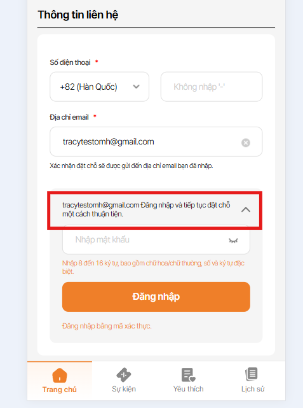The image size is (303, 408).
Task: Toggle password visibility eye icon
Action: 233,241
